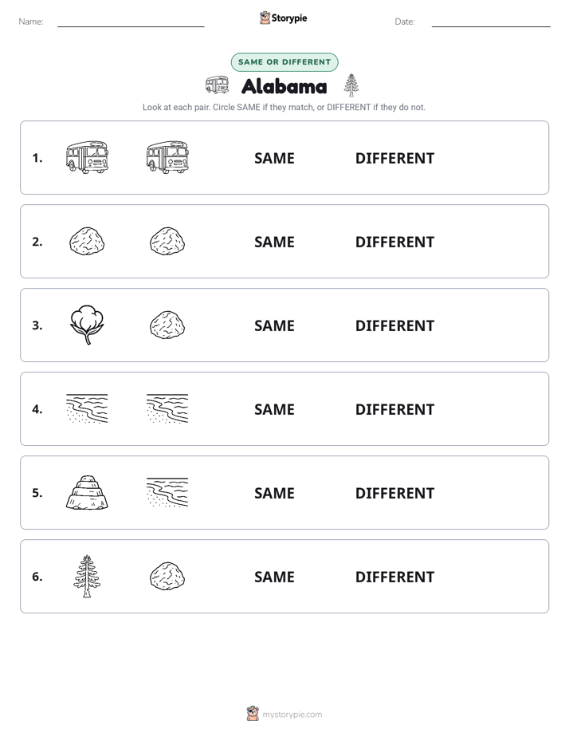Click the SAME OR DIFFERENT badge

(284, 62)
